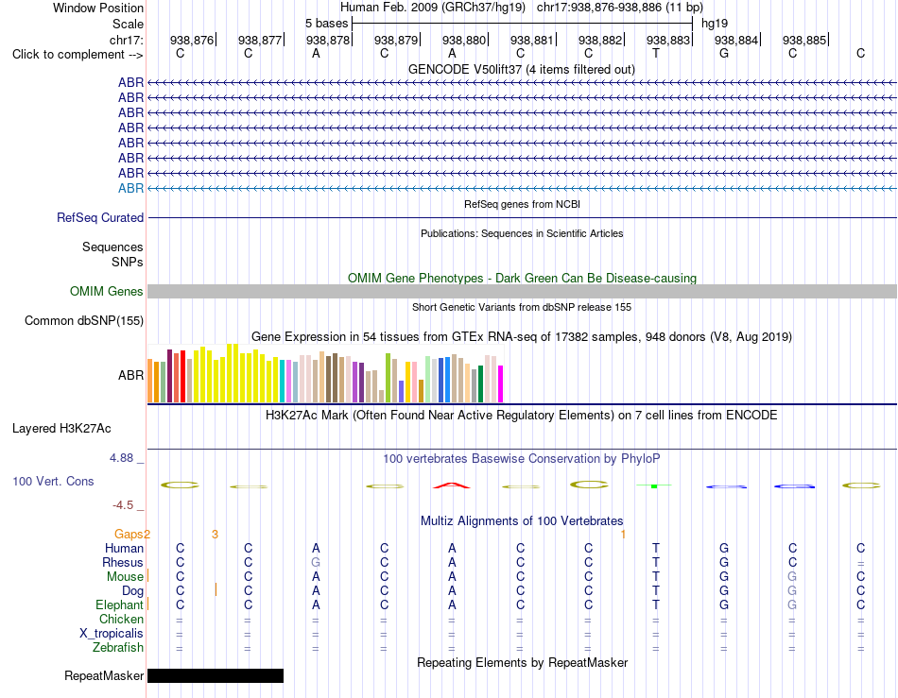Click the Sequences track label
898x698 pixels.
(112, 247)
